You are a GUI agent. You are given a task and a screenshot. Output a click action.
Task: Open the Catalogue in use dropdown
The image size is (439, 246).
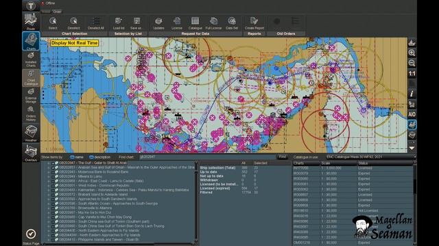(x=370, y=157)
